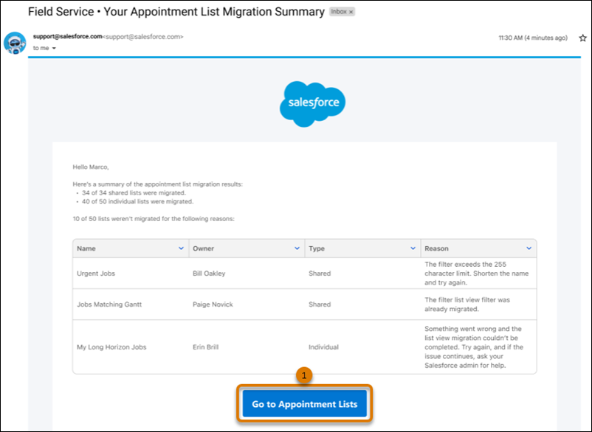Expand the 'to me' recipient details arrow
Screen dimensions: 592x432
pyautogui.click(x=54, y=48)
